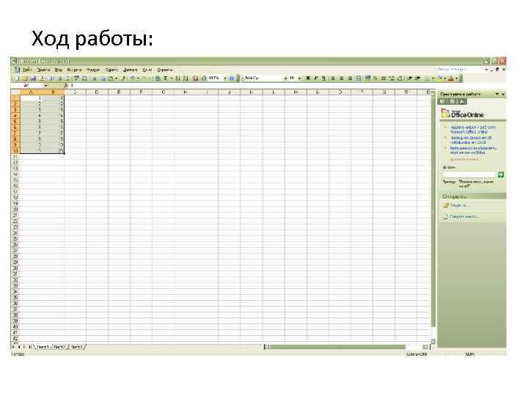The width and height of the screenshot is (528, 396).
Task: Undo the last action via toolbar
Action: click(x=133, y=78)
